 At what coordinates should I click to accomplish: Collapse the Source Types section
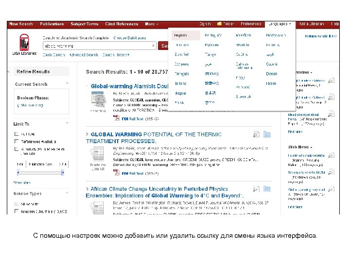pyautogui.click(x=67, y=193)
